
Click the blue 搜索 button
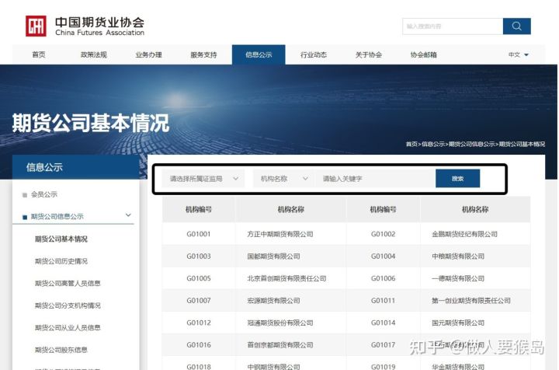click(458, 179)
